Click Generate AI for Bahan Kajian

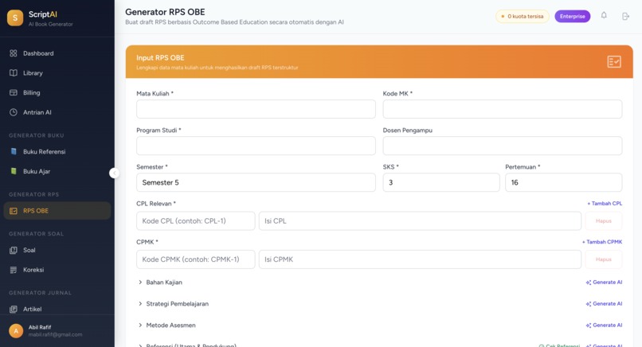604,283
